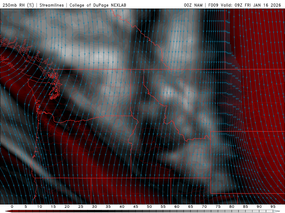
Task: Click the color scale label "25"
Action: point(81,207)
